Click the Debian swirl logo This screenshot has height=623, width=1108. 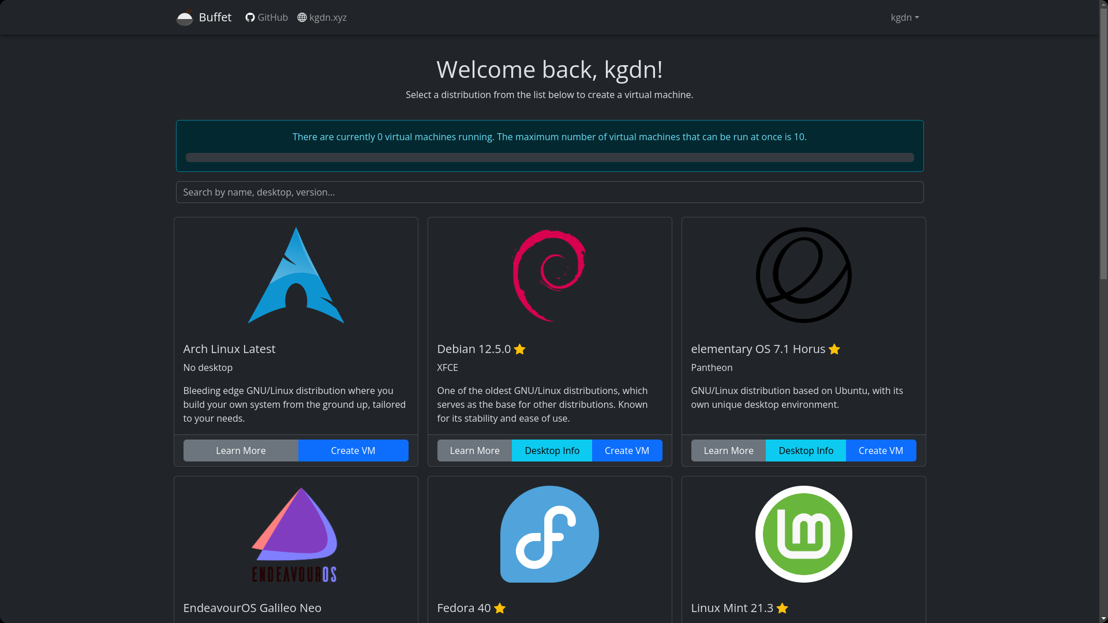pos(549,275)
